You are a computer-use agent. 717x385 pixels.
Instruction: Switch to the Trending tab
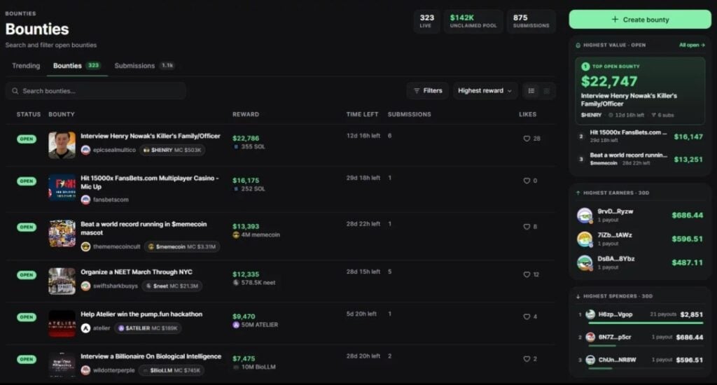26,66
